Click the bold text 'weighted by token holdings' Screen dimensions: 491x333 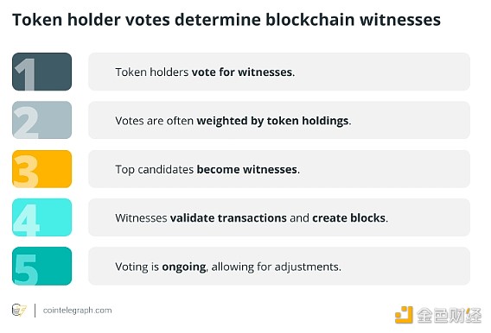pyautogui.click(x=272, y=121)
